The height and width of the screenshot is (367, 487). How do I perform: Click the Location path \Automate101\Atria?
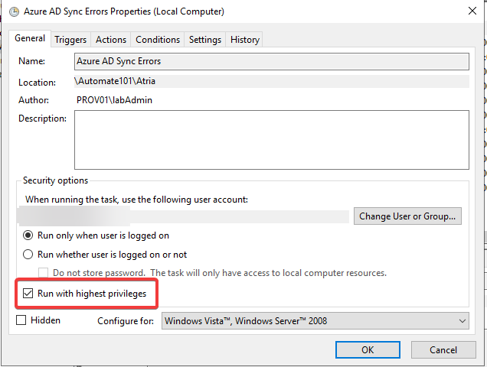pyautogui.click(x=115, y=81)
